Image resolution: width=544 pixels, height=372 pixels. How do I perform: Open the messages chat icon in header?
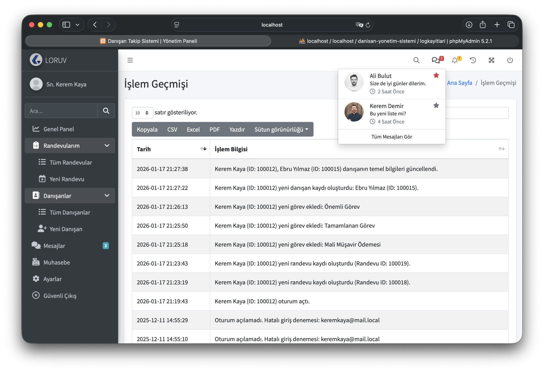(435, 60)
